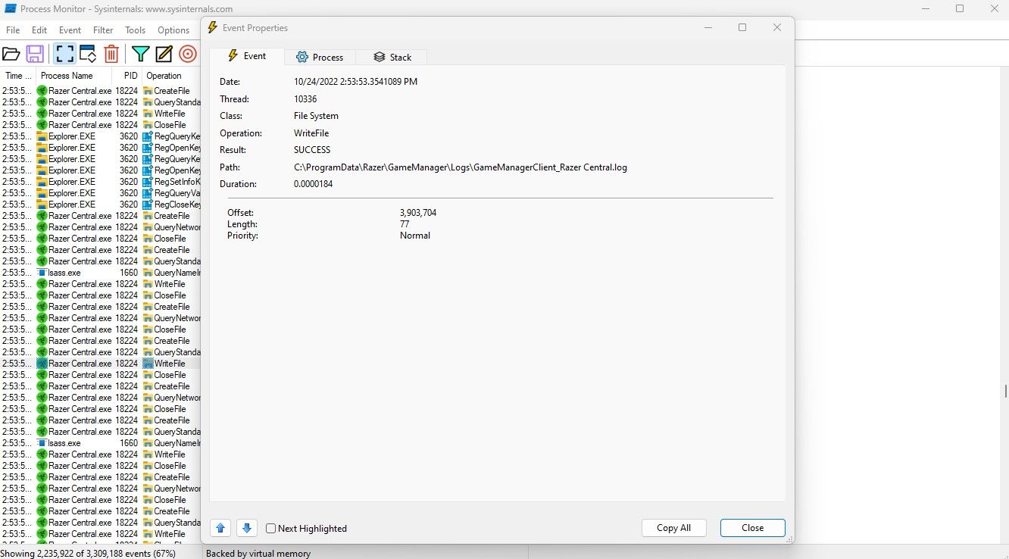The height and width of the screenshot is (559, 1009).
Task: Switch to the Stack tab
Action: click(x=392, y=57)
